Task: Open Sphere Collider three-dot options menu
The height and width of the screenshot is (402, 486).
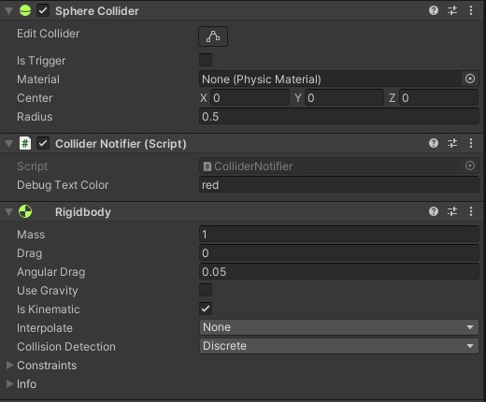Action: (471, 10)
